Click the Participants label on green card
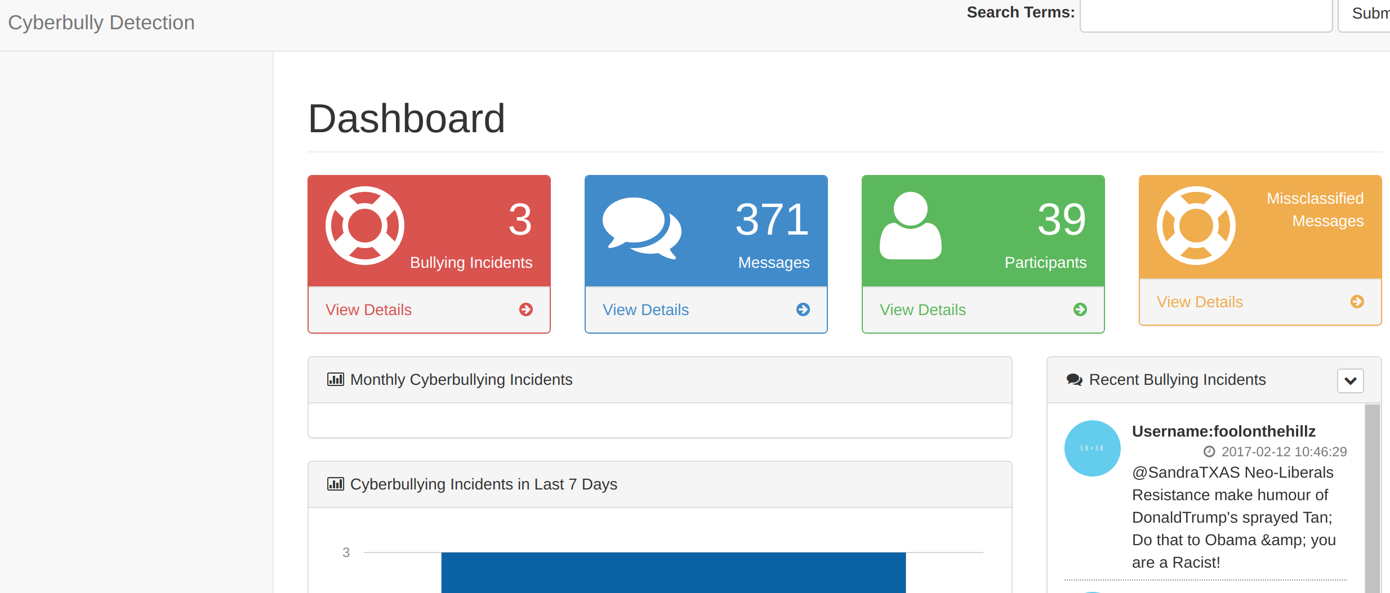1390x593 pixels. (1046, 263)
